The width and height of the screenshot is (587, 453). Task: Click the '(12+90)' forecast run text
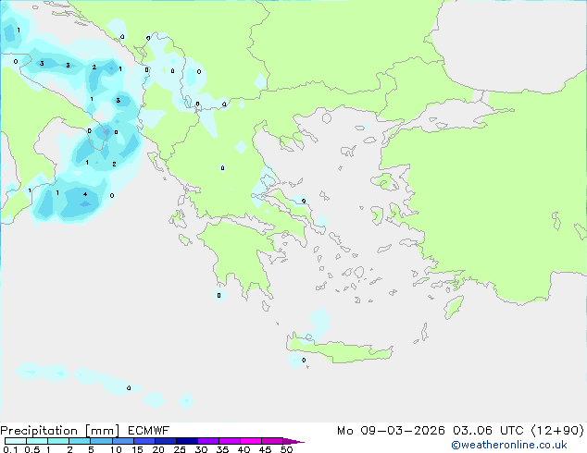click(557, 431)
